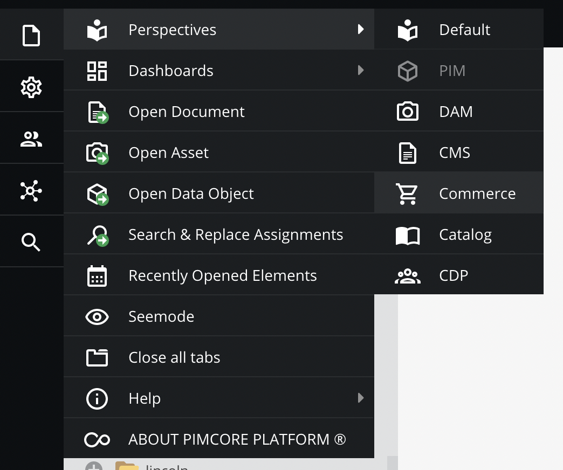Select Open Document menu entry
563x470 pixels.
(186, 112)
